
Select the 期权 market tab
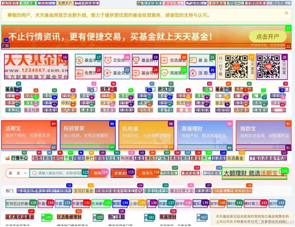click(58, 158)
